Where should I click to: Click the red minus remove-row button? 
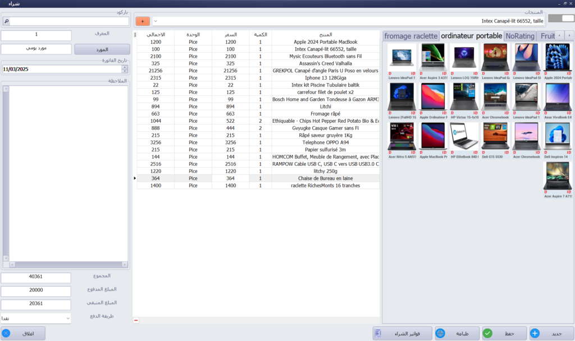pyautogui.click(x=136, y=320)
